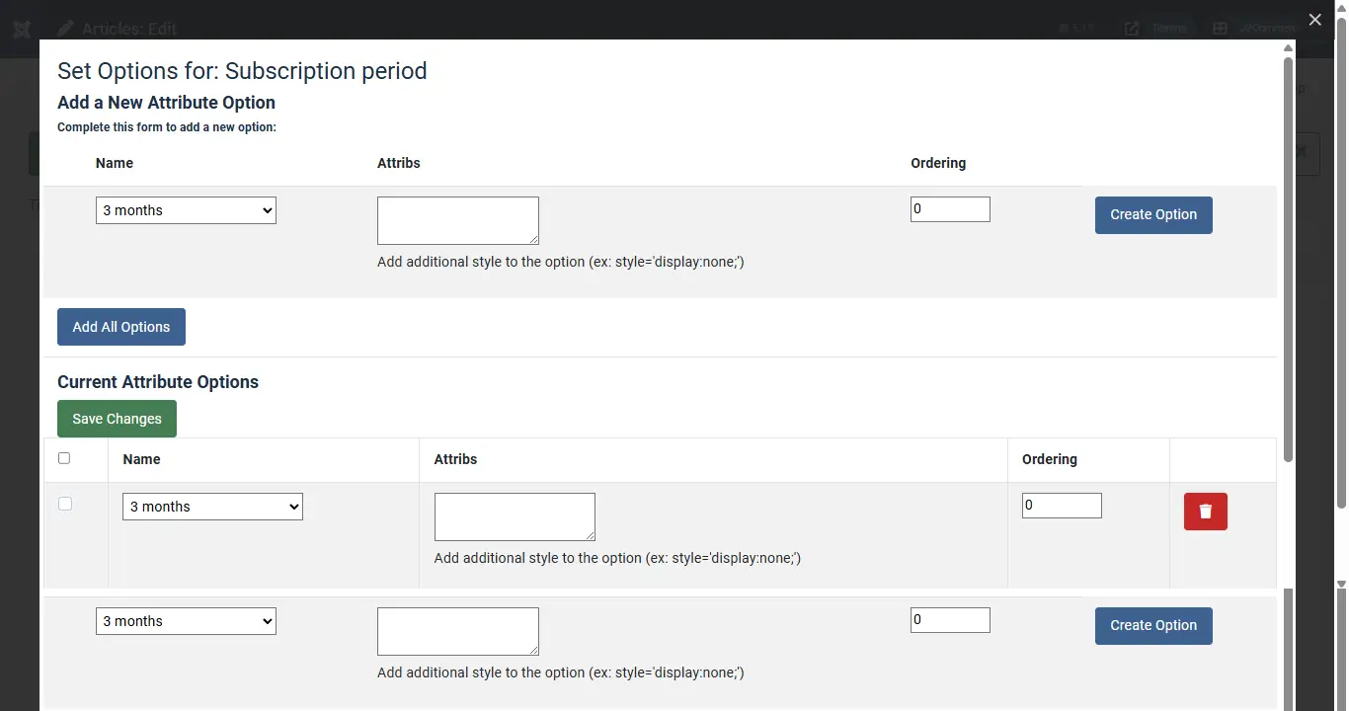Image resolution: width=1349 pixels, height=711 pixels.
Task: Open the Name dropdown under Add a New Attribute Option
Action: point(186,210)
